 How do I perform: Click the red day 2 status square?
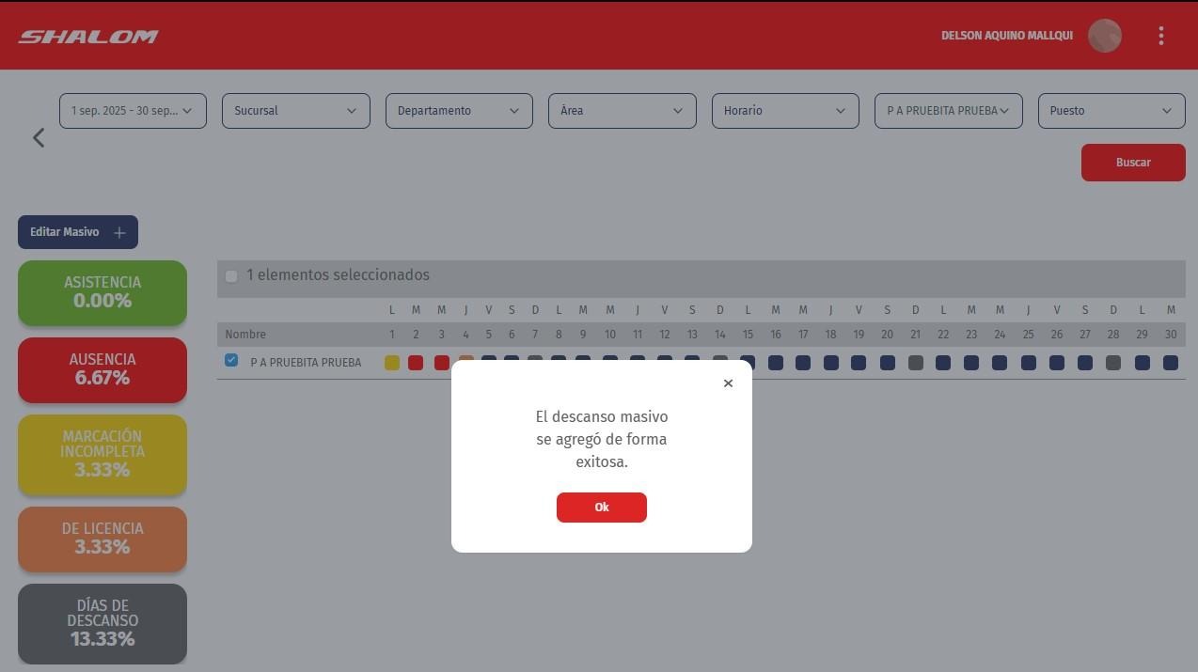pos(416,363)
